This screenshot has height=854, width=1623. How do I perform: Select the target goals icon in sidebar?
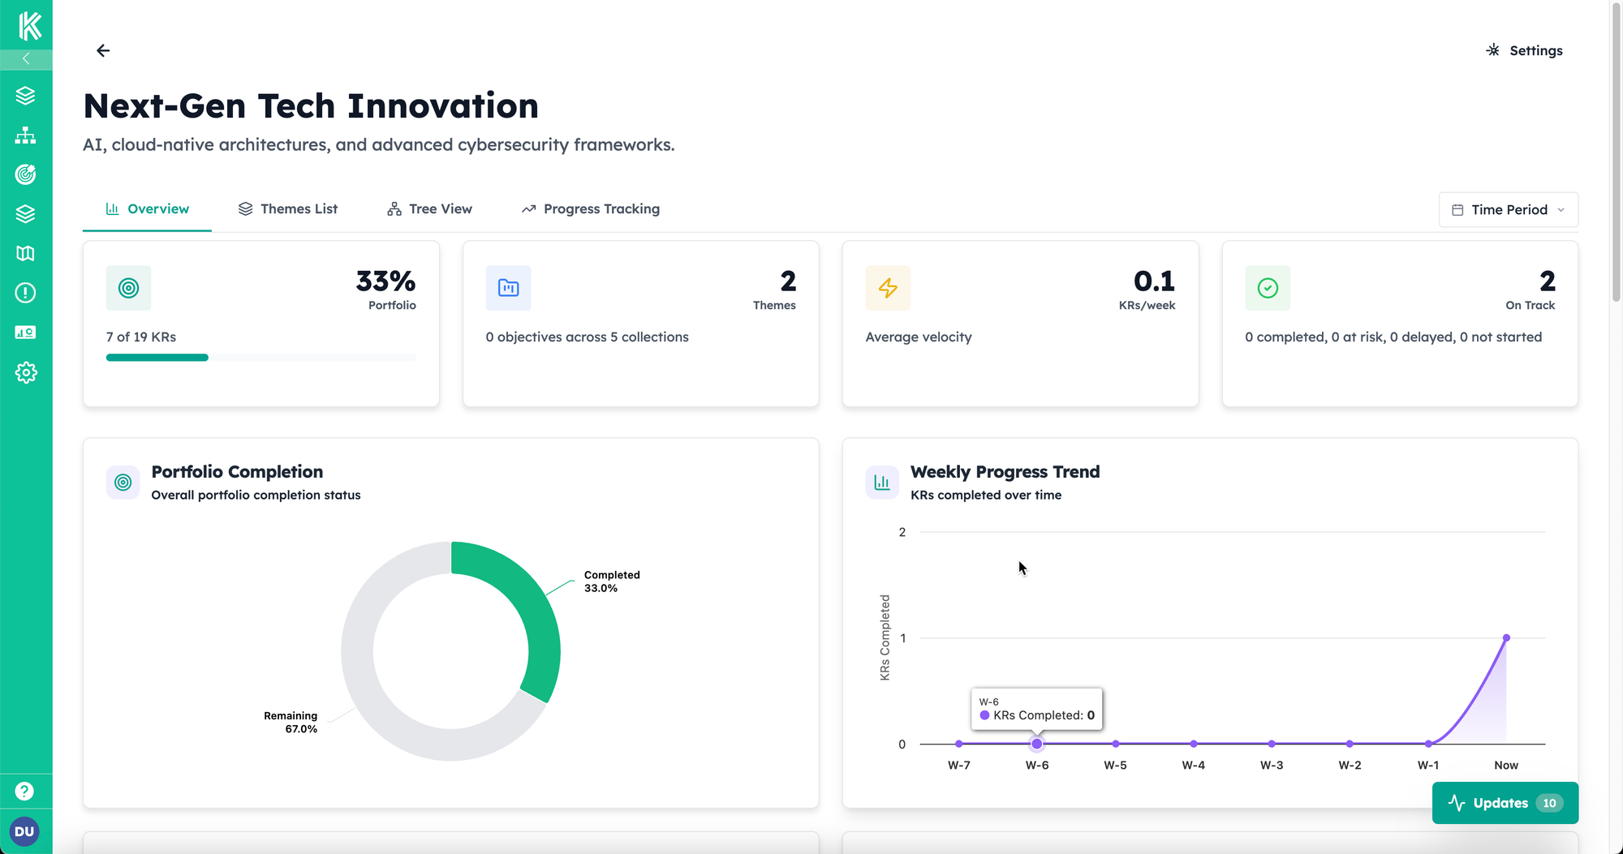(x=26, y=174)
